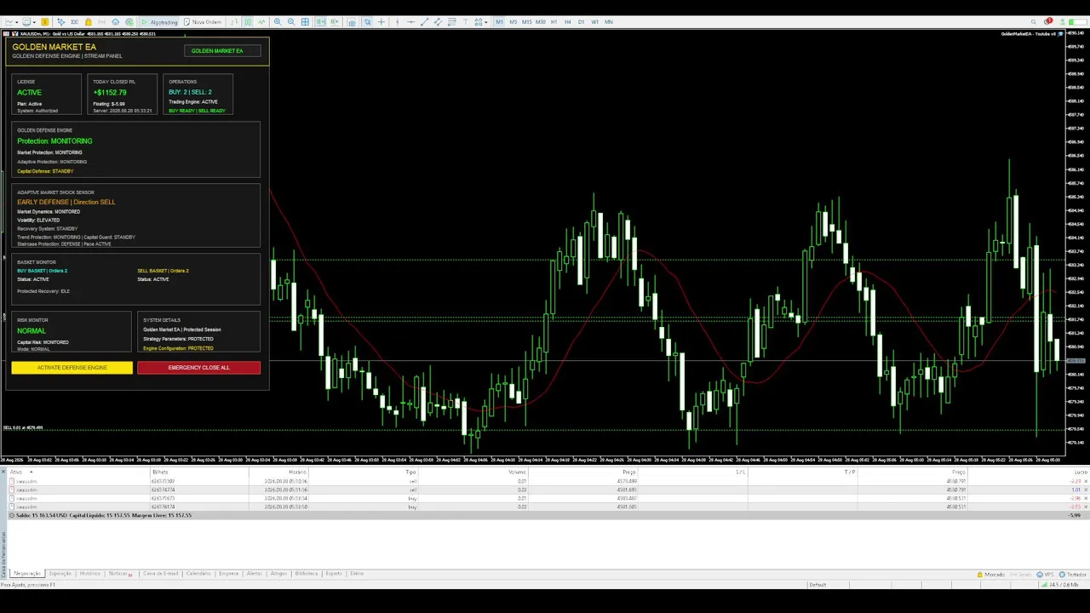Select the vertical line drawing tool
Image resolution: width=1090 pixels, height=613 pixels.
click(x=397, y=22)
